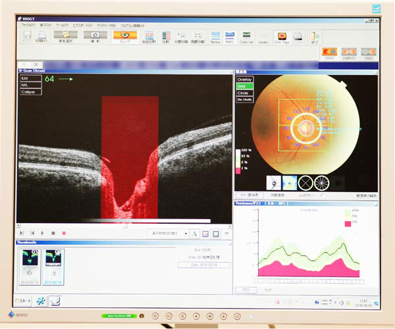Open the Disc Topo tool
The height and width of the screenshot is (329, 395).
click(x=282, y=38)
